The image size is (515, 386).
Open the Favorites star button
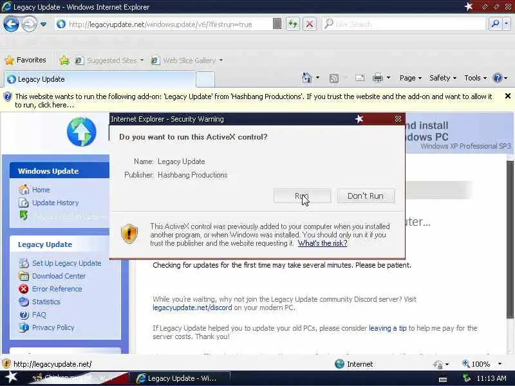pyautogui.click(x=25, y=60)
